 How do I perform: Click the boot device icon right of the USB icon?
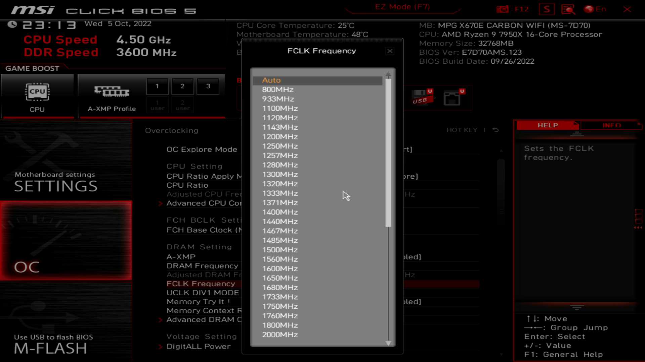click(x=454, y=97)
